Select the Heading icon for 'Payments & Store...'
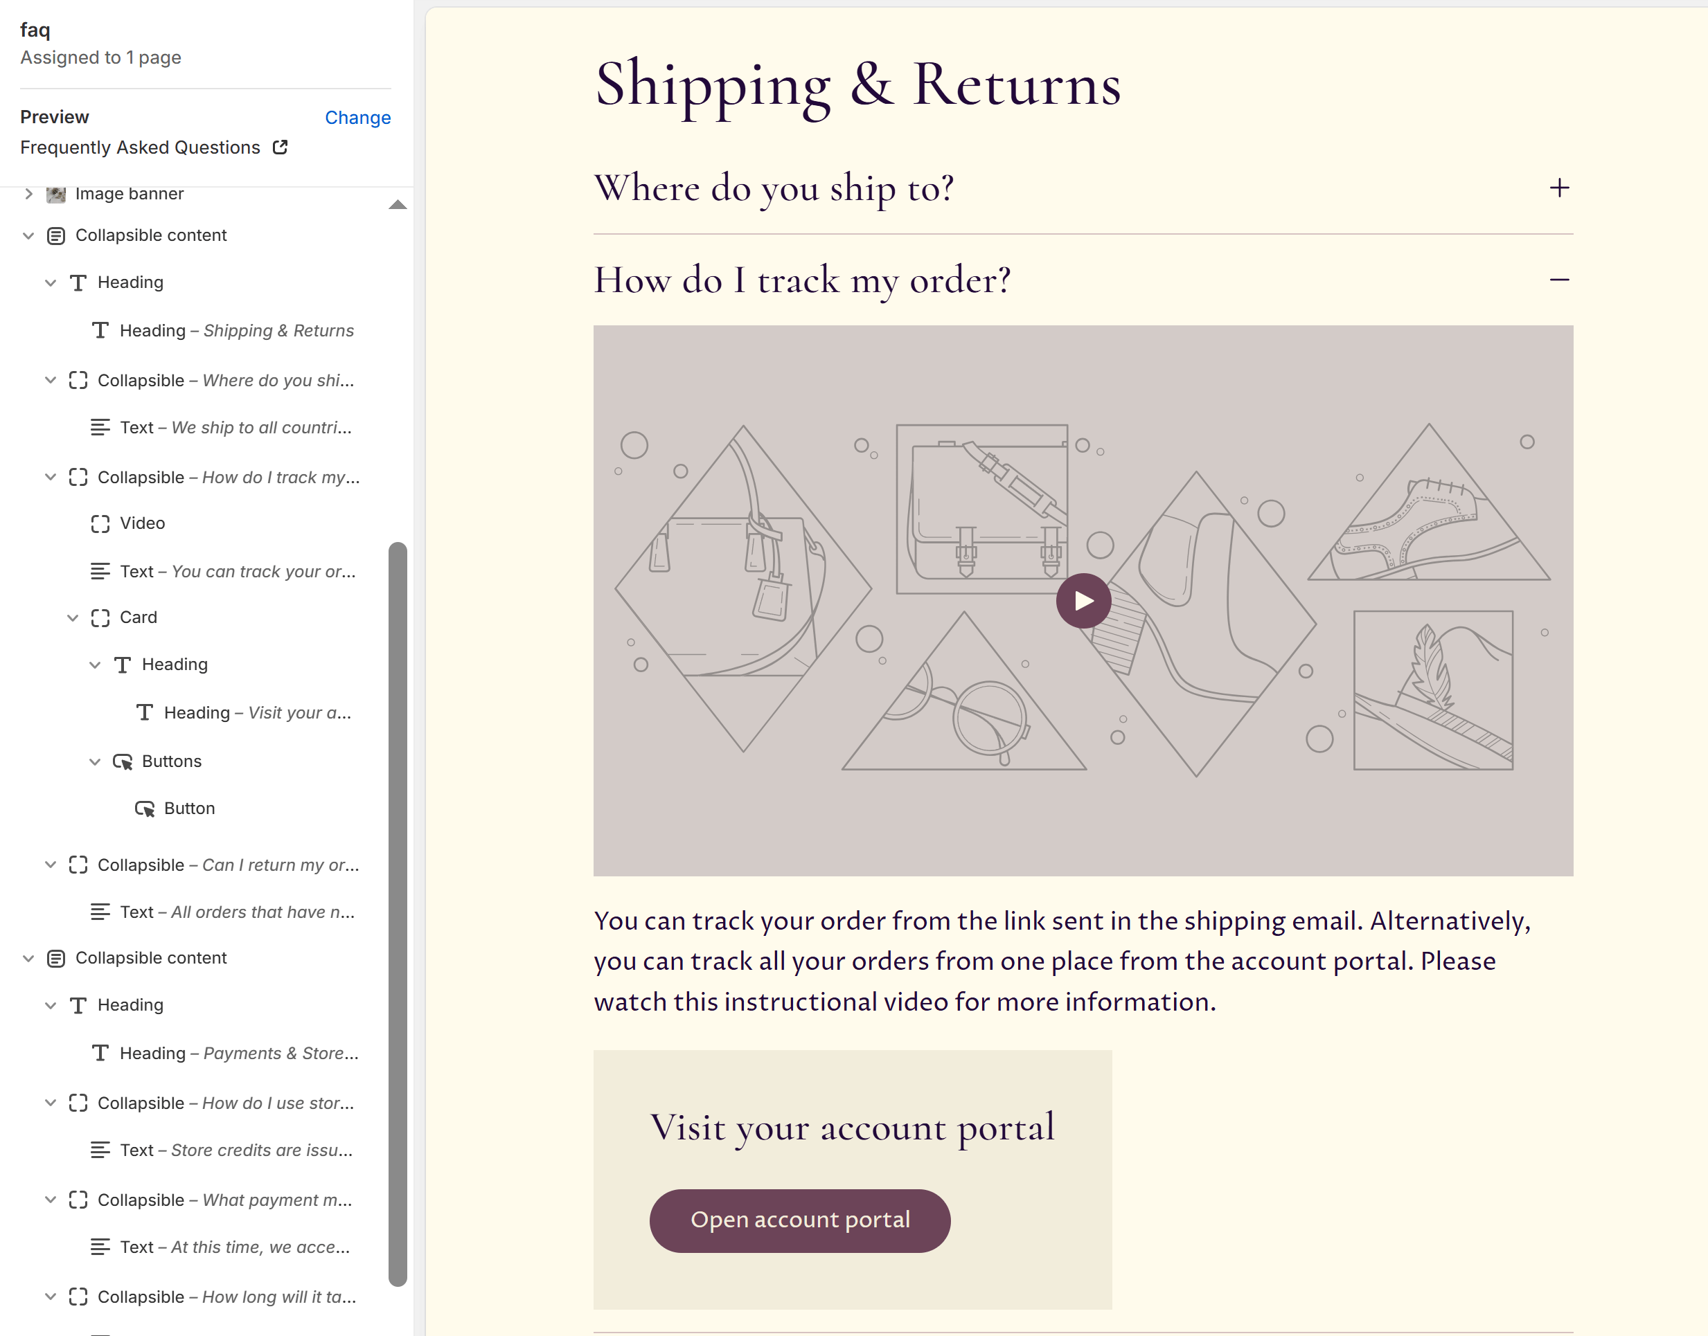 click(x=100, y=1053)
